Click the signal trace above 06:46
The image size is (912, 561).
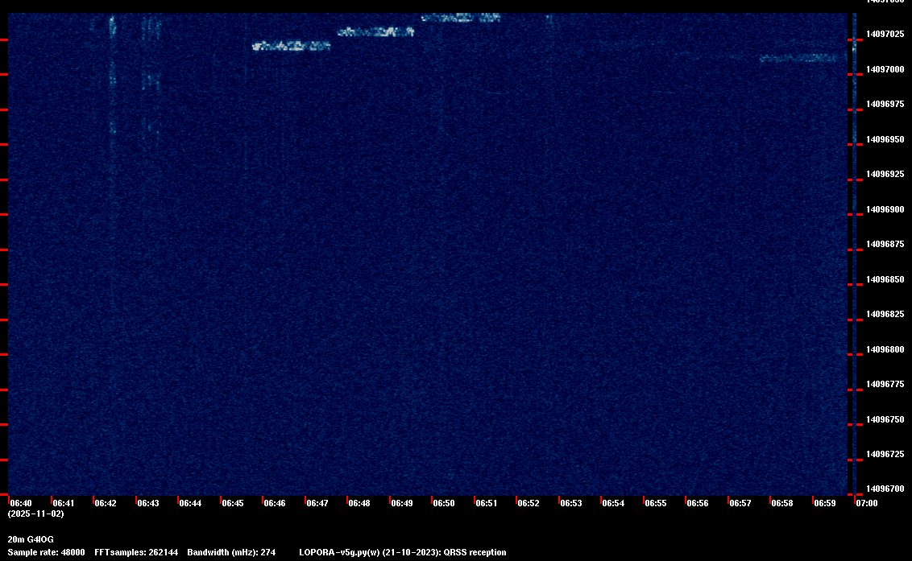291,45
